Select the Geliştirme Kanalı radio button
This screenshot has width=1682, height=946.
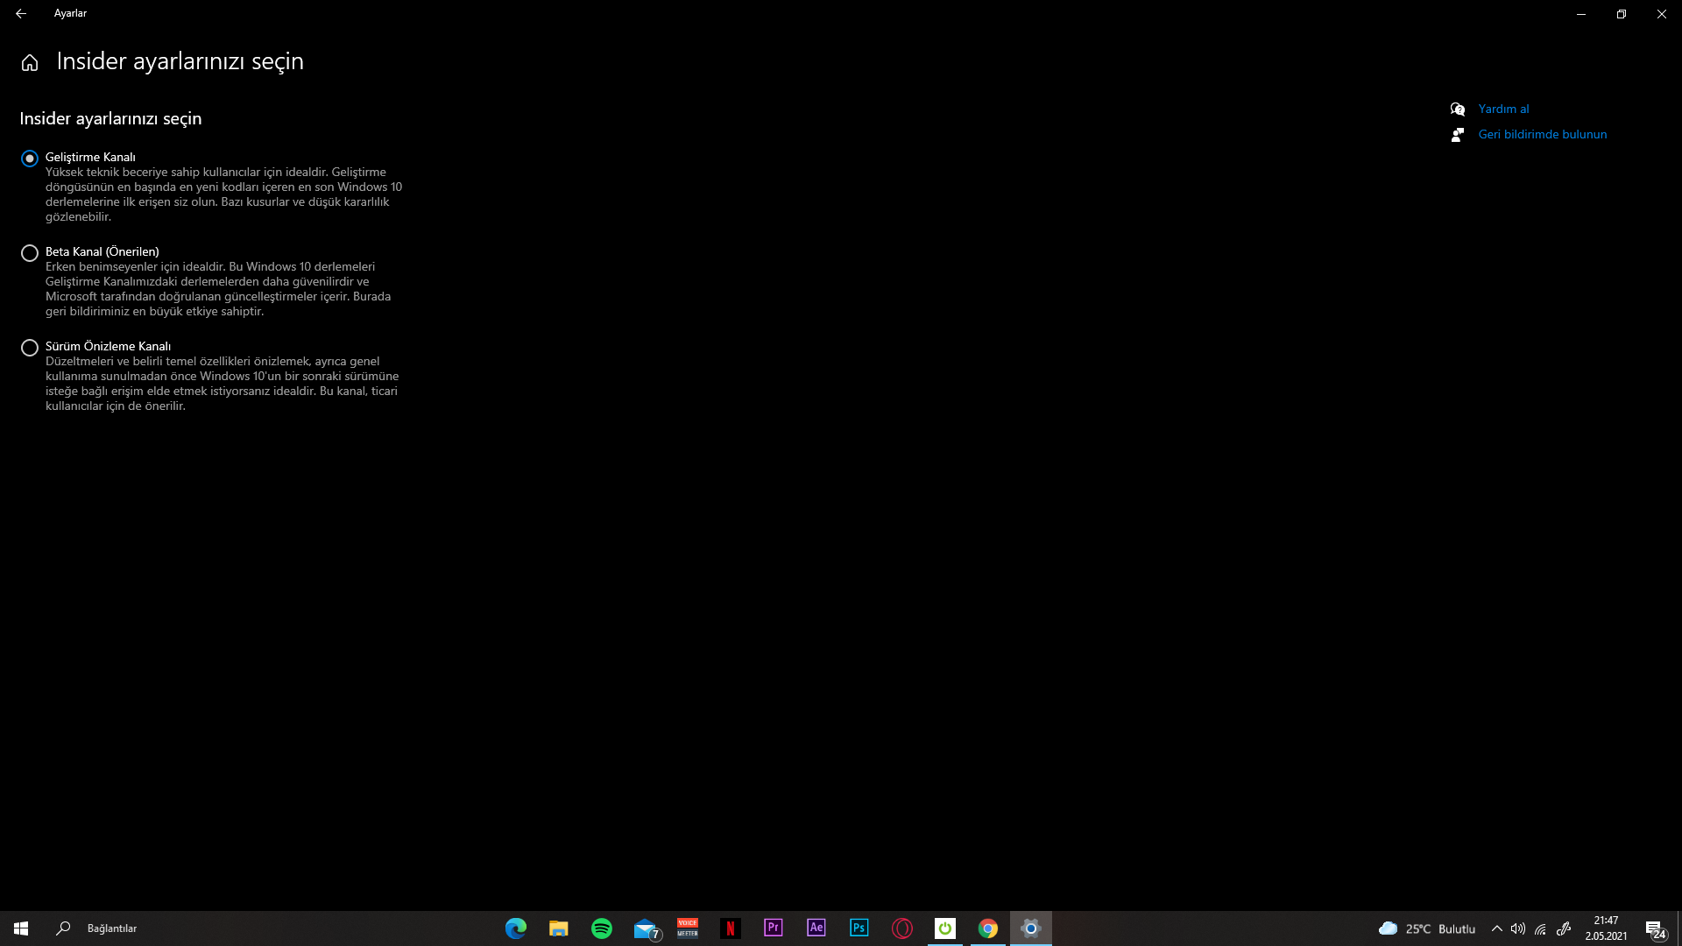30,159
